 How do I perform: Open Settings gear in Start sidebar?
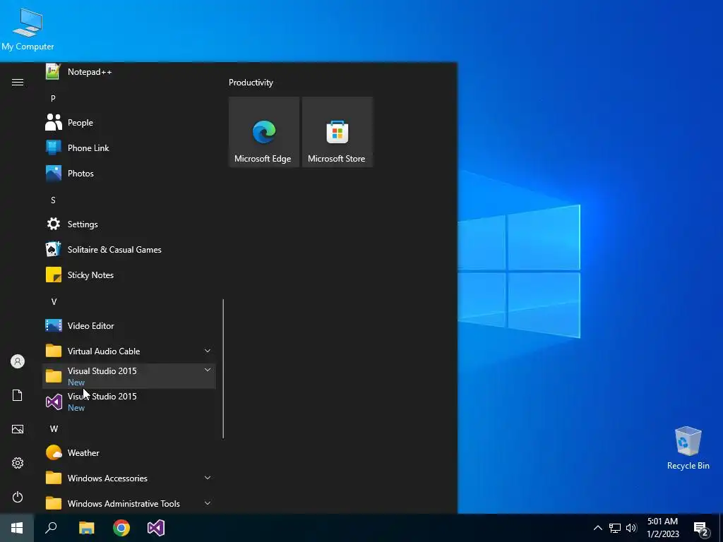(x=18, y=463)
